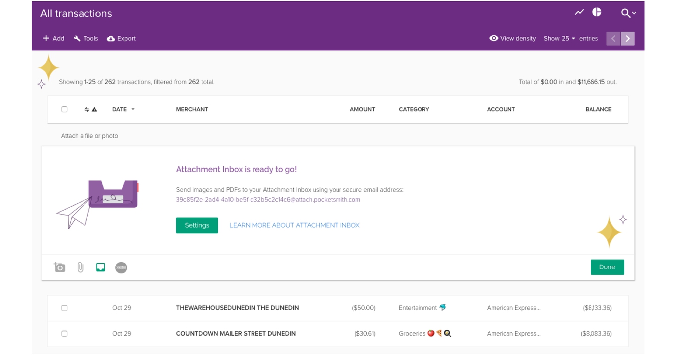Go to next page arrow

coord(628,39)
